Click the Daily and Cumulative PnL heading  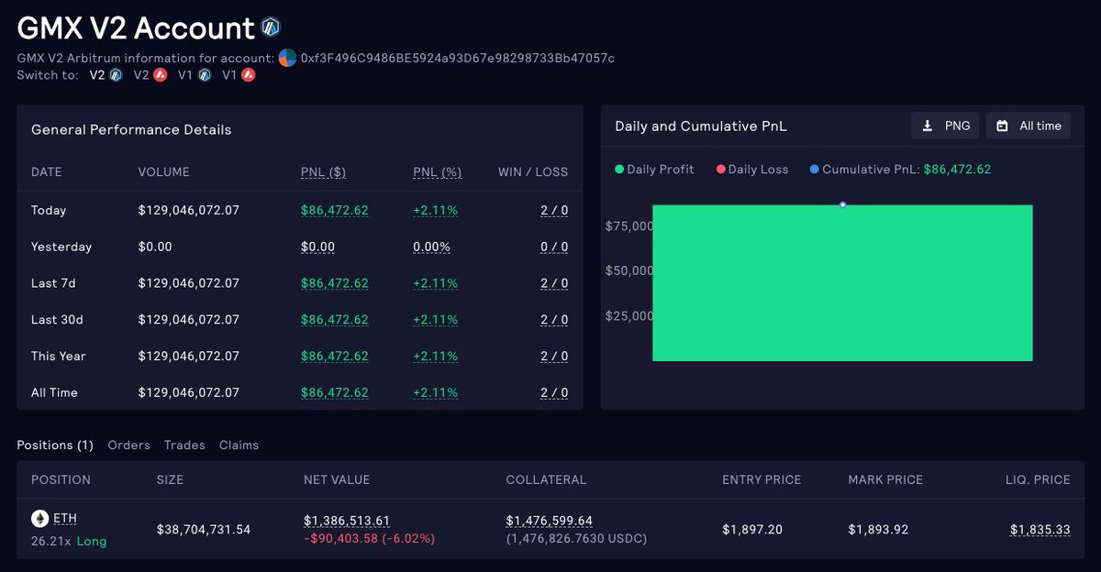point(701,126)
